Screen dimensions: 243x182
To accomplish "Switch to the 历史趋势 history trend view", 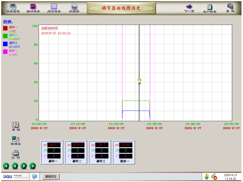I will click(x=54, y=7).
